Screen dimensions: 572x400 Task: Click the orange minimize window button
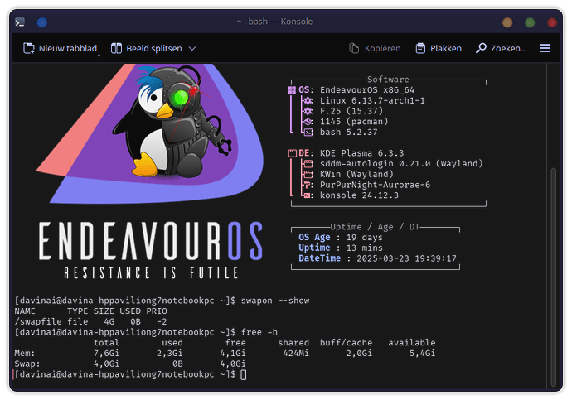click(x=507, y=22)
